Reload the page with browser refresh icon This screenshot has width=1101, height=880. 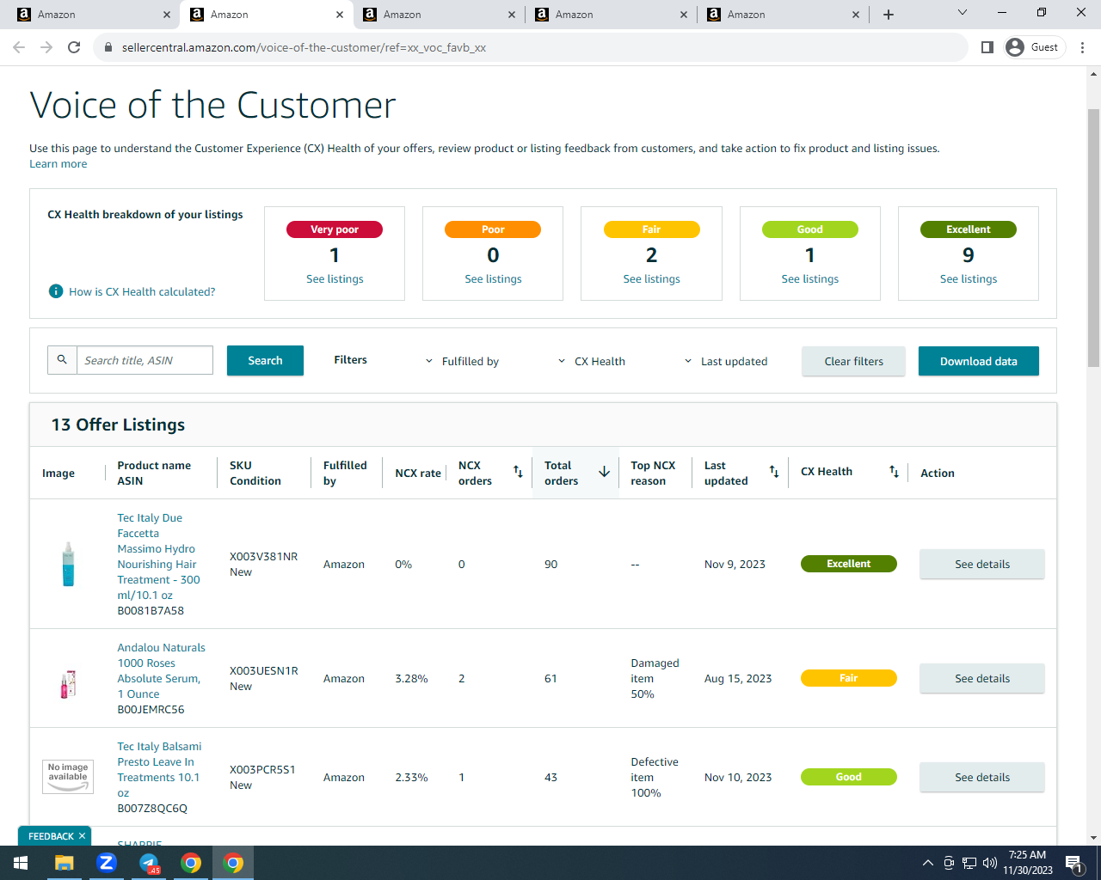click(x=74, y=47)
